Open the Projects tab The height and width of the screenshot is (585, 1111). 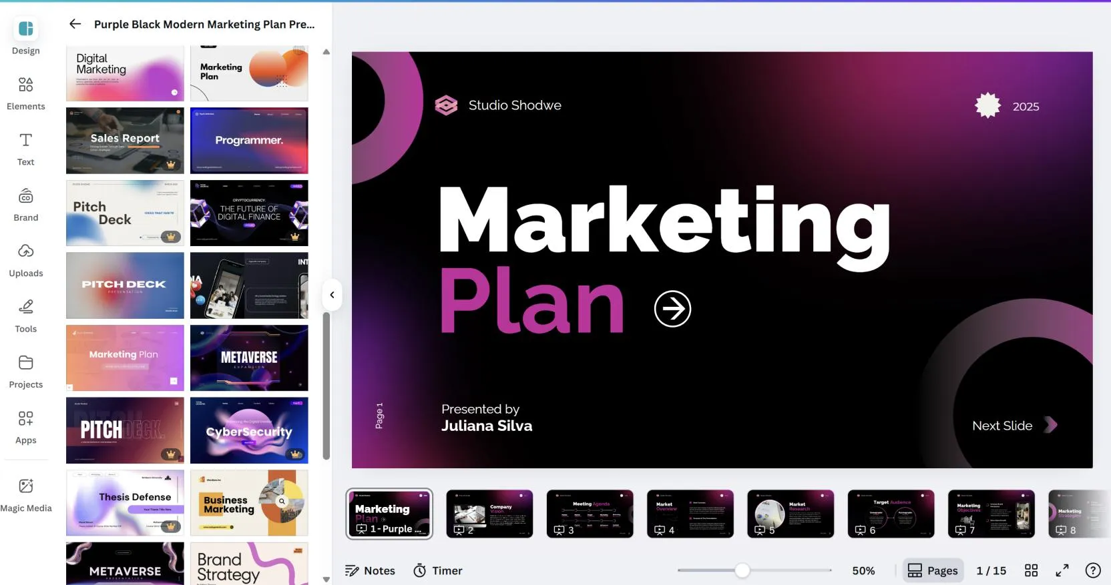tap(25, 371)
